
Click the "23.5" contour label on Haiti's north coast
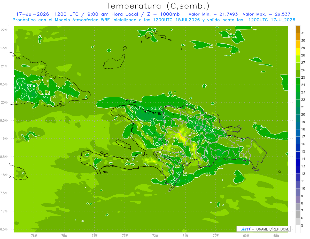click(156, 108)
